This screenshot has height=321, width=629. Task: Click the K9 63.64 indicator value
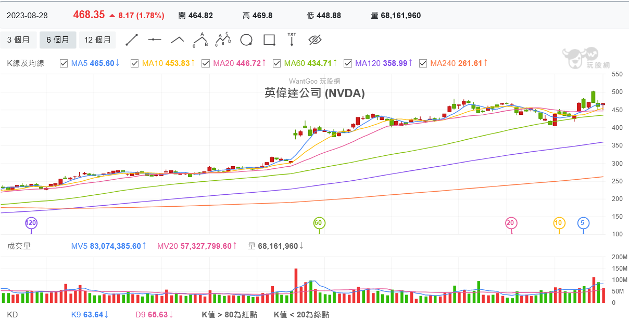tap(90, 315)
